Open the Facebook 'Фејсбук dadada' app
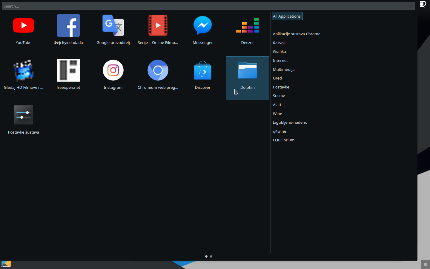Screen dimensions: 430x269 pos(68,25)
